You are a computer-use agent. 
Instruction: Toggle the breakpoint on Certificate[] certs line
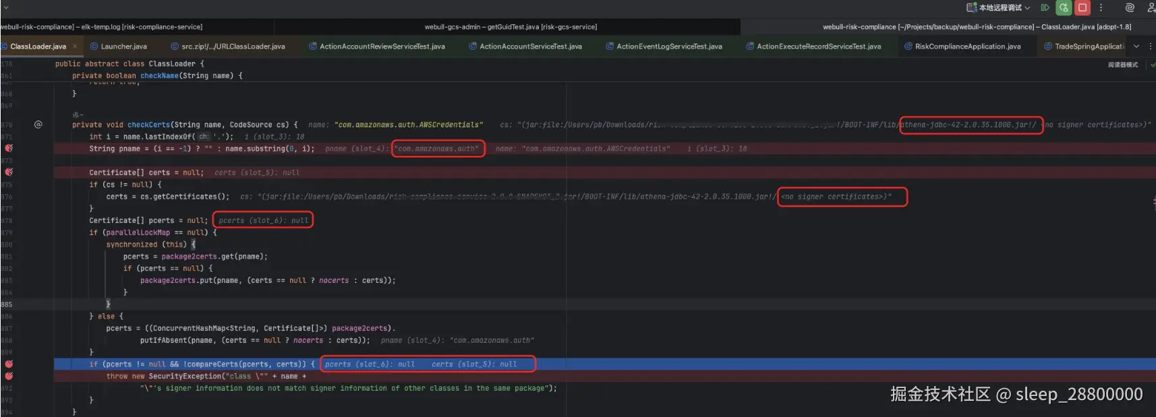(9, 172)
